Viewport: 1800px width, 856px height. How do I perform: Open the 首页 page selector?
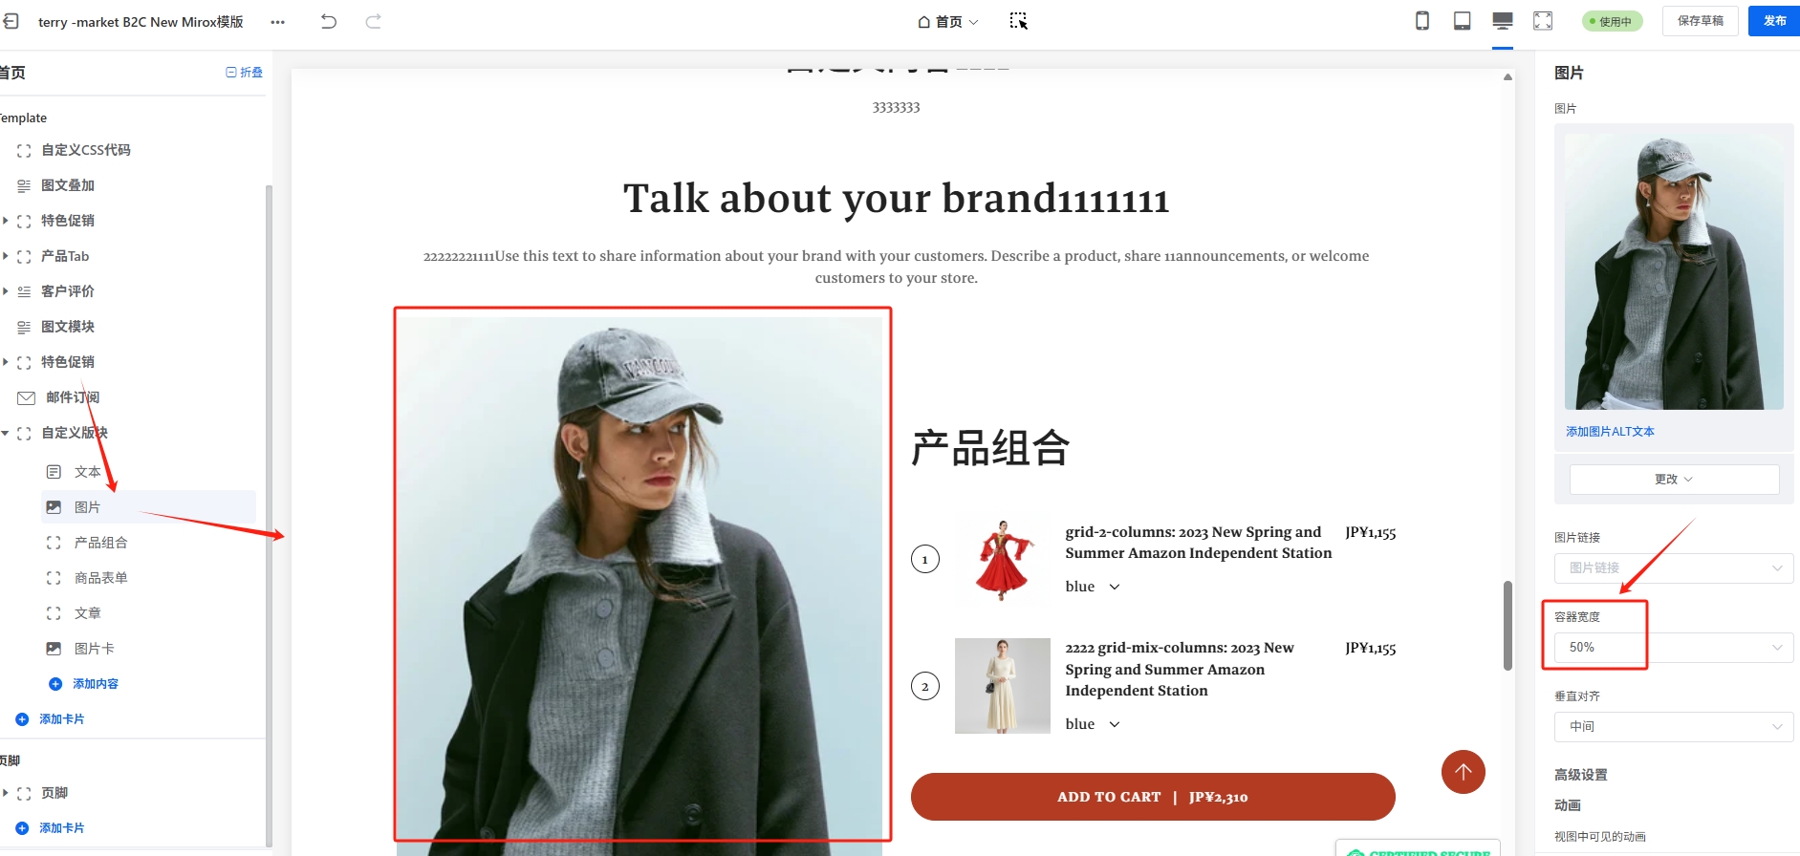click(x=948, y=21)
